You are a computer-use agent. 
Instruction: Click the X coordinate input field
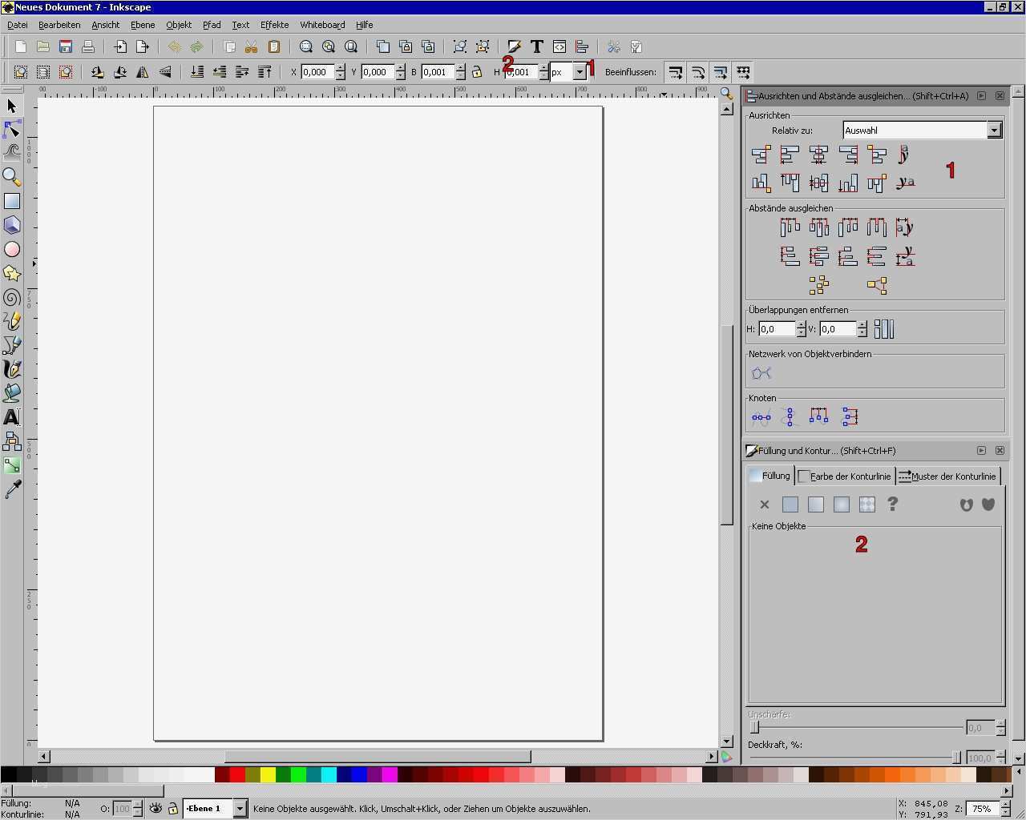point(318,72)
